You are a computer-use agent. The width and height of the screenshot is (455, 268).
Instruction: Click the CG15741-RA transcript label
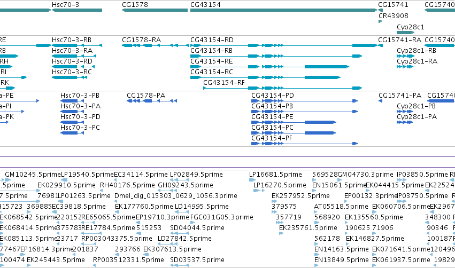click(399, 40)
